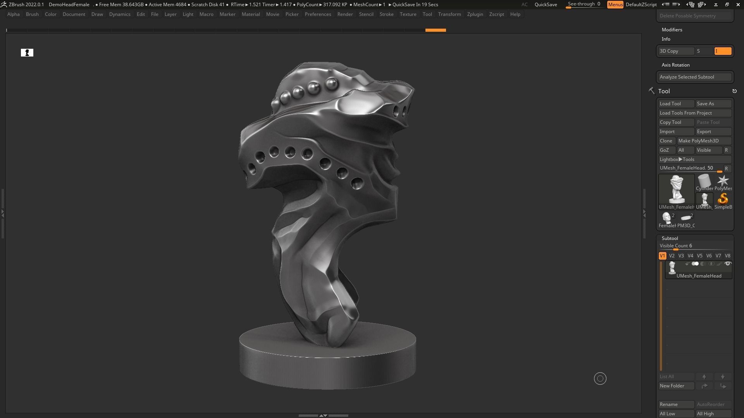Load previous user interface color icon
Screen dimensions: 744x418
pyautogui.click(x=666, y=5)
